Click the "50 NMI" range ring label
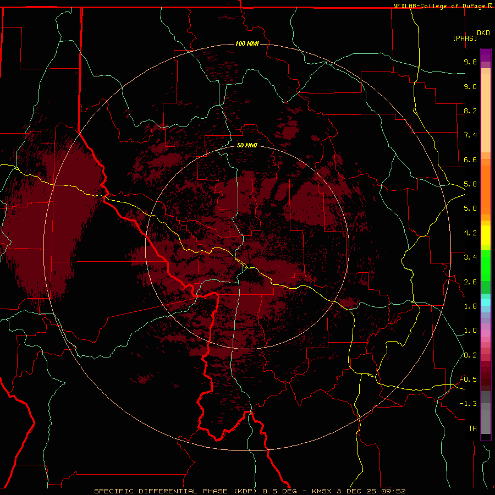The width and height of the screenshot is (495, 495). point(247,146)
